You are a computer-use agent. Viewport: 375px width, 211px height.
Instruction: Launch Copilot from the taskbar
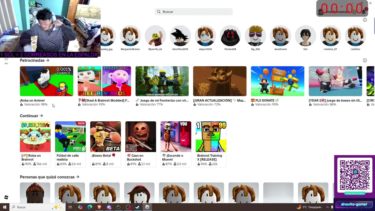[80, 207]
